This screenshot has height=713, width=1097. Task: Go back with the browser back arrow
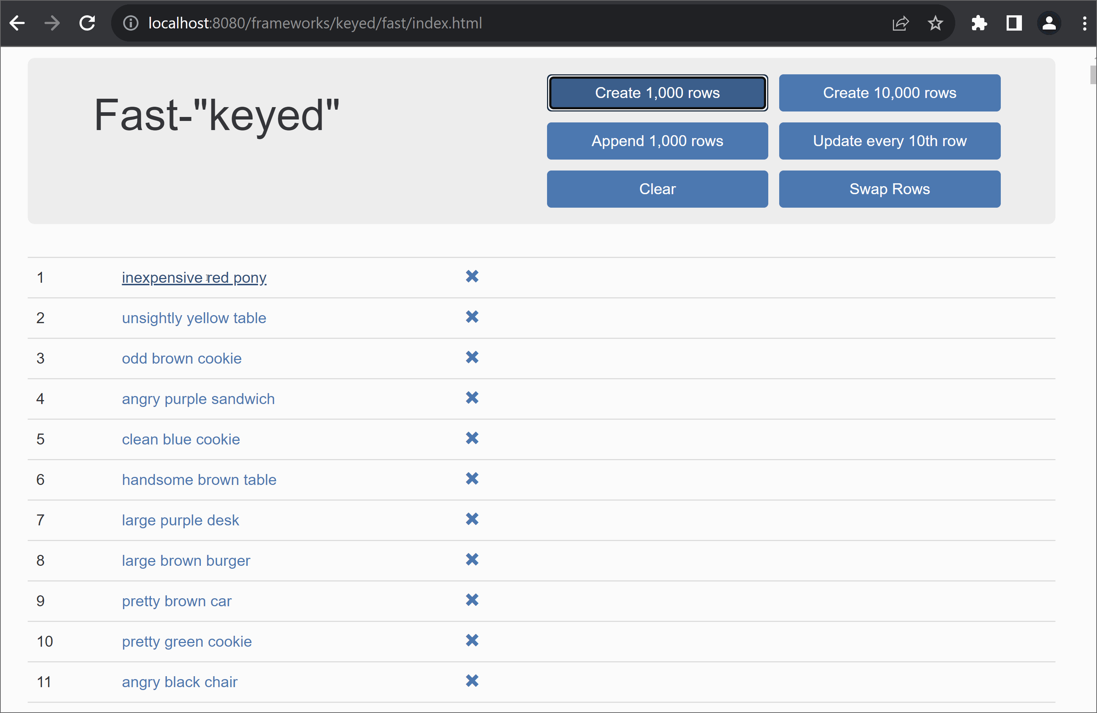17,23
